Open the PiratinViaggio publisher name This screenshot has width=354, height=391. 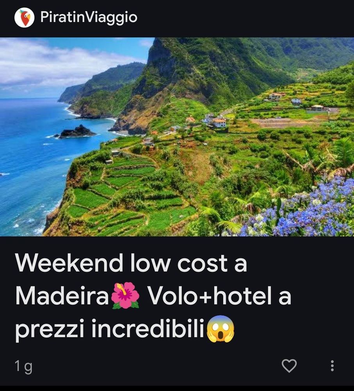[x=89, y=18]
